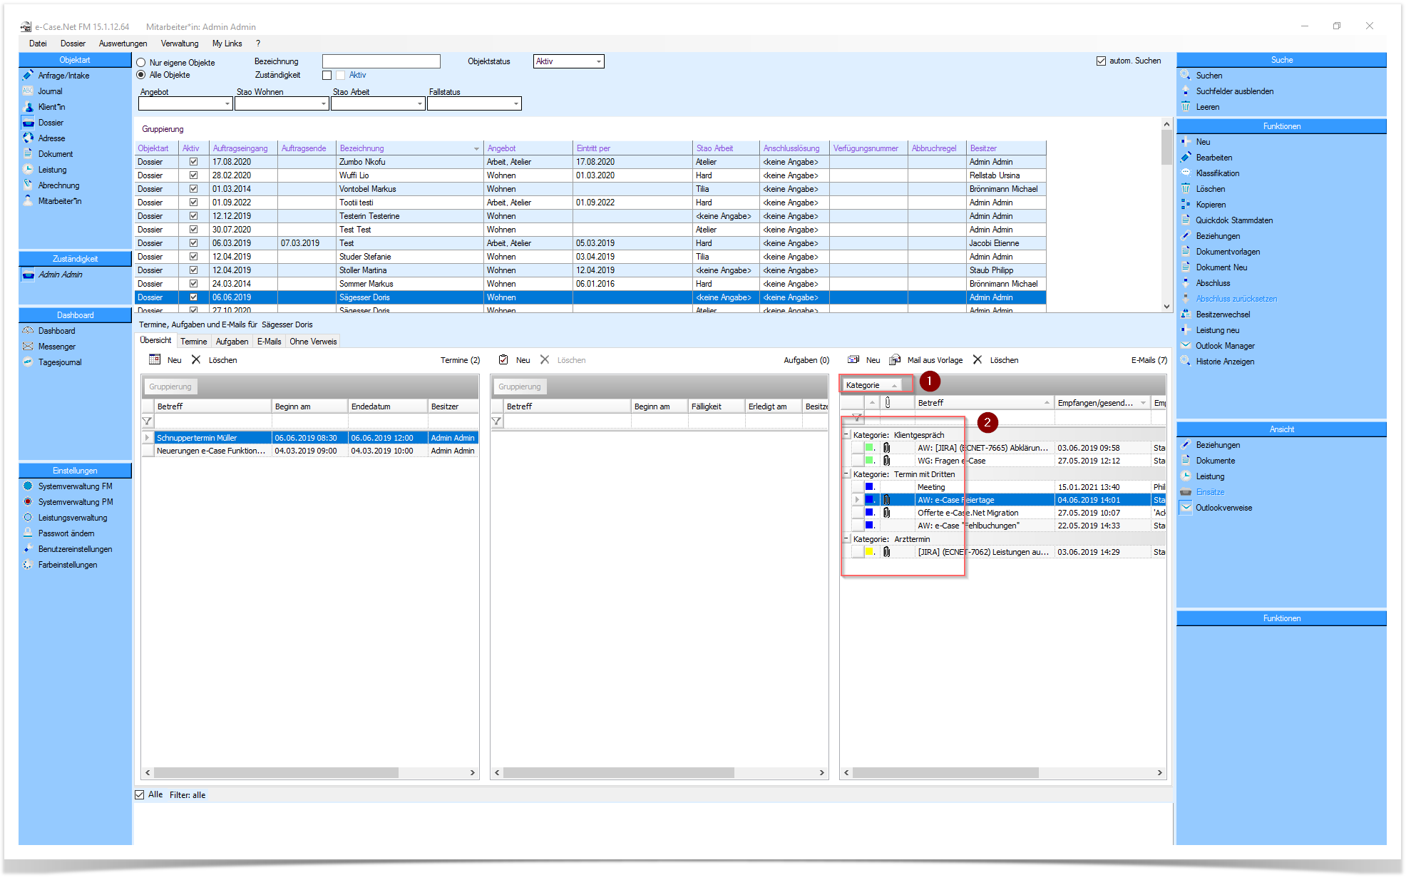This screenshot has height=880, width=1411.
Task: Click green category swatch of AW: [JIRA] email
Action: pos(869,447)
